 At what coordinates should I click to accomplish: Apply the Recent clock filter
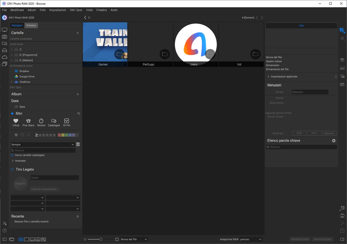tap(41, 123)
